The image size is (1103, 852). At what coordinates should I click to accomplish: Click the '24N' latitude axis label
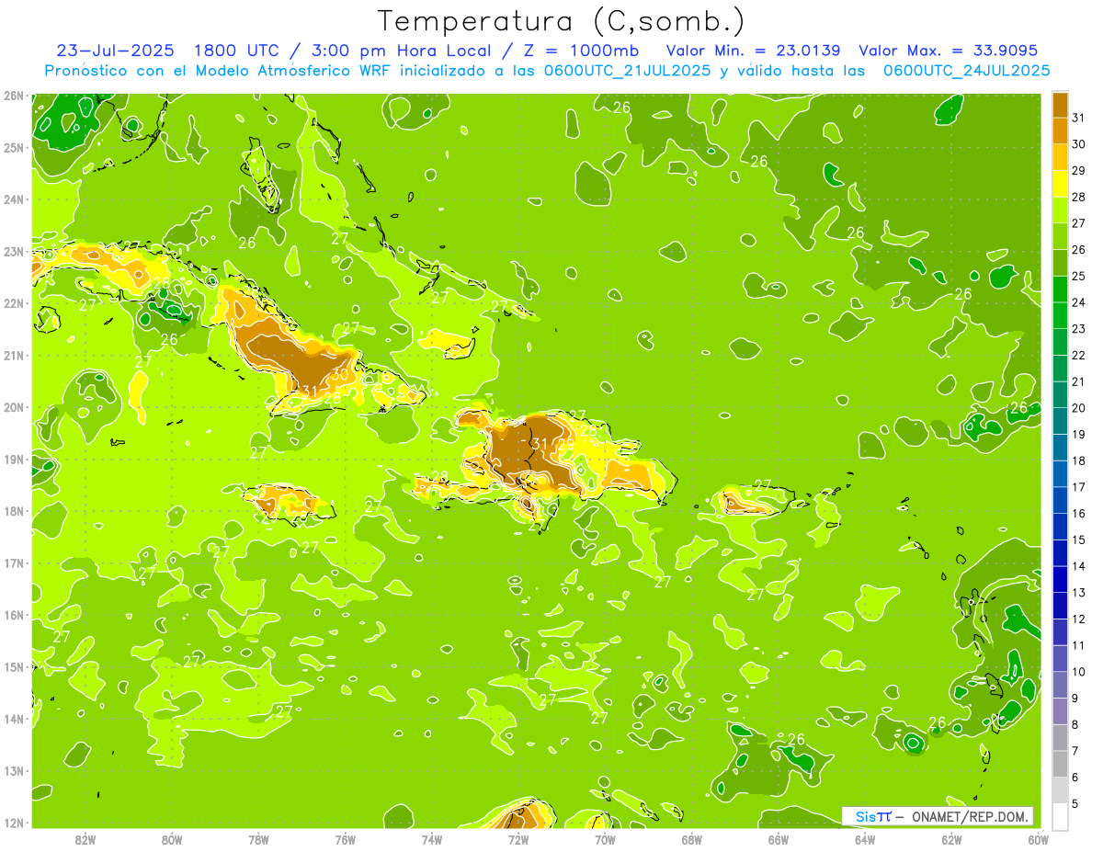pos(13,199)
